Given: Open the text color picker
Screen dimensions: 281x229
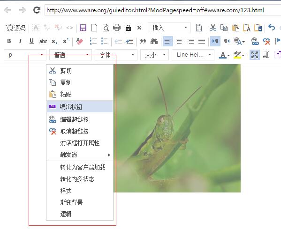Looking at the screenshot, I should (x=224, y=55).
